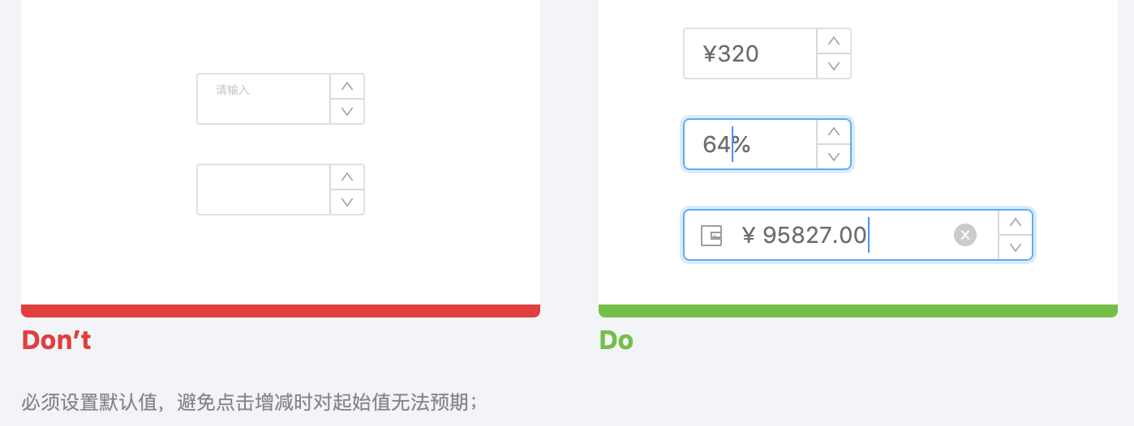Click the ¥ 95827.00 text field
This screenshot has height=426, width=1134.
pos(844,236)
